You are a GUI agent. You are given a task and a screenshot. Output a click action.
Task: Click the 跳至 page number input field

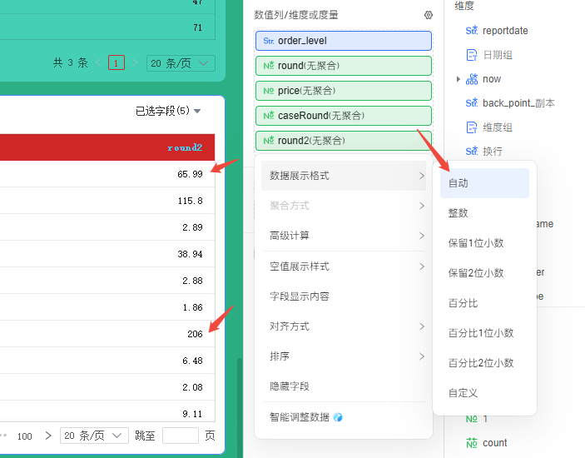click(181, 436)
